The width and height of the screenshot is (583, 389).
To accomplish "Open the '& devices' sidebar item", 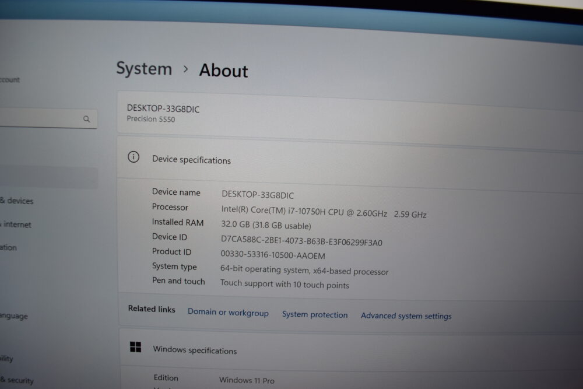I will click(17, 201).
